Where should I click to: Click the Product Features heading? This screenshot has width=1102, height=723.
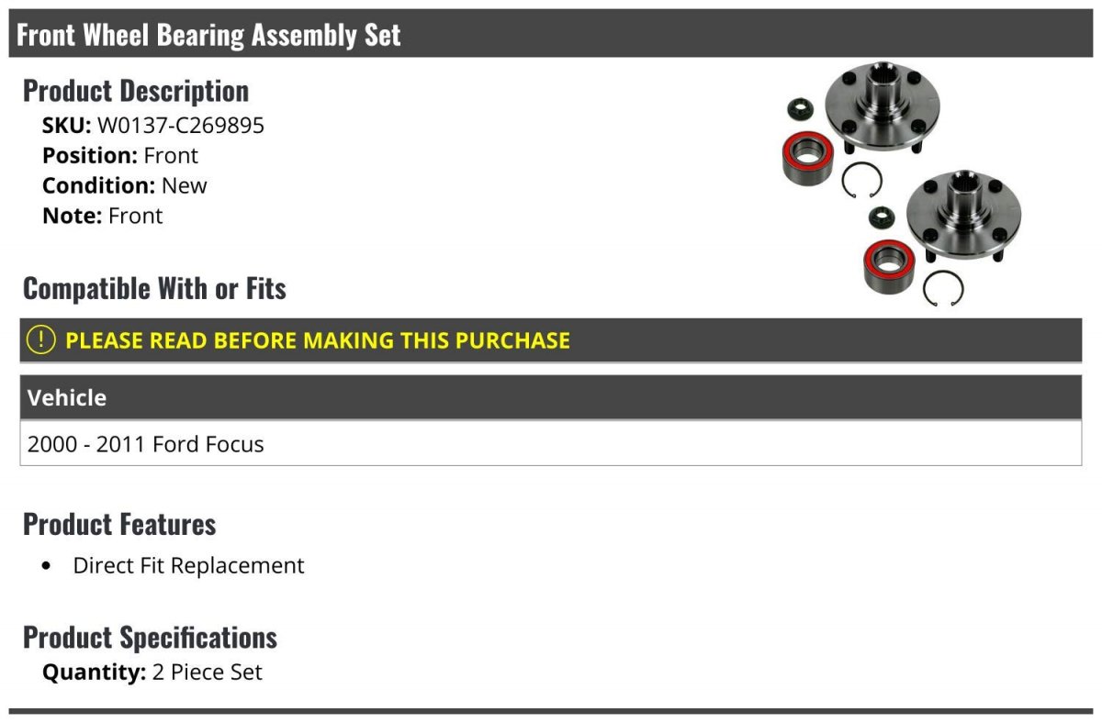pyautogui.click(x=119, y=525)
